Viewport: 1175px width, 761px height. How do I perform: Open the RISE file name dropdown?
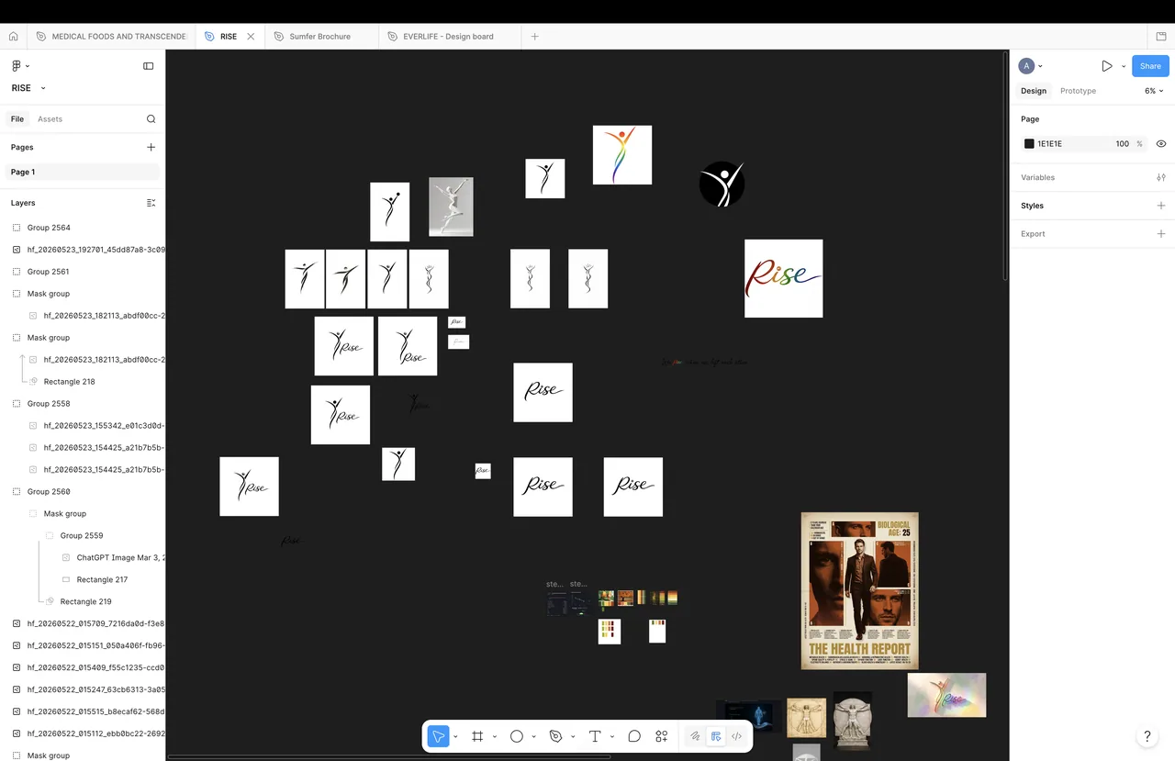tap(28, 88)
